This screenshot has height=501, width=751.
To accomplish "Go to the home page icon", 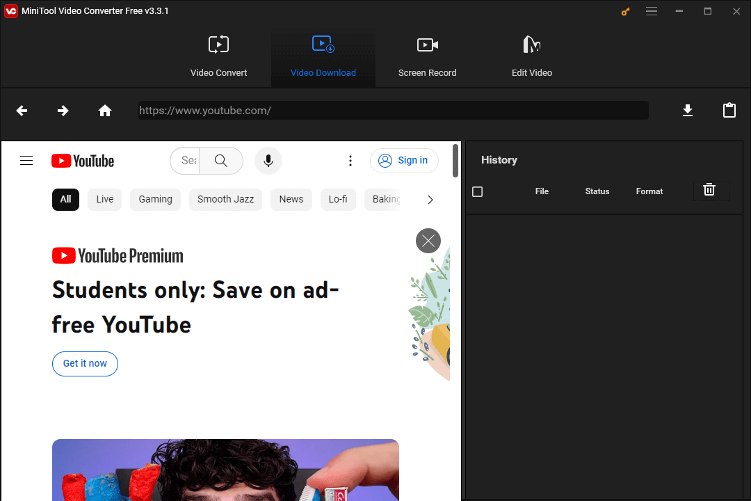I will coord(105,111).
